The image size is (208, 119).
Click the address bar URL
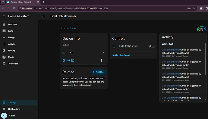coord(71,8)
